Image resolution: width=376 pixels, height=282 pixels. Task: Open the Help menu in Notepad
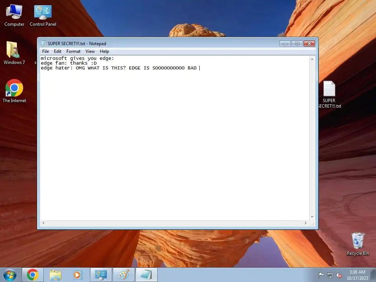(x=104, y=51)
